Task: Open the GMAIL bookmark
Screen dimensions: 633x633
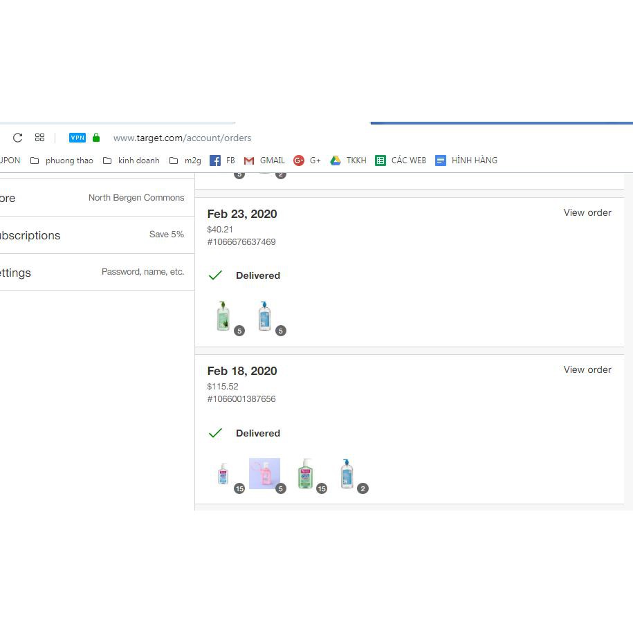Action: pyautogui.click(x=264, y=160)
